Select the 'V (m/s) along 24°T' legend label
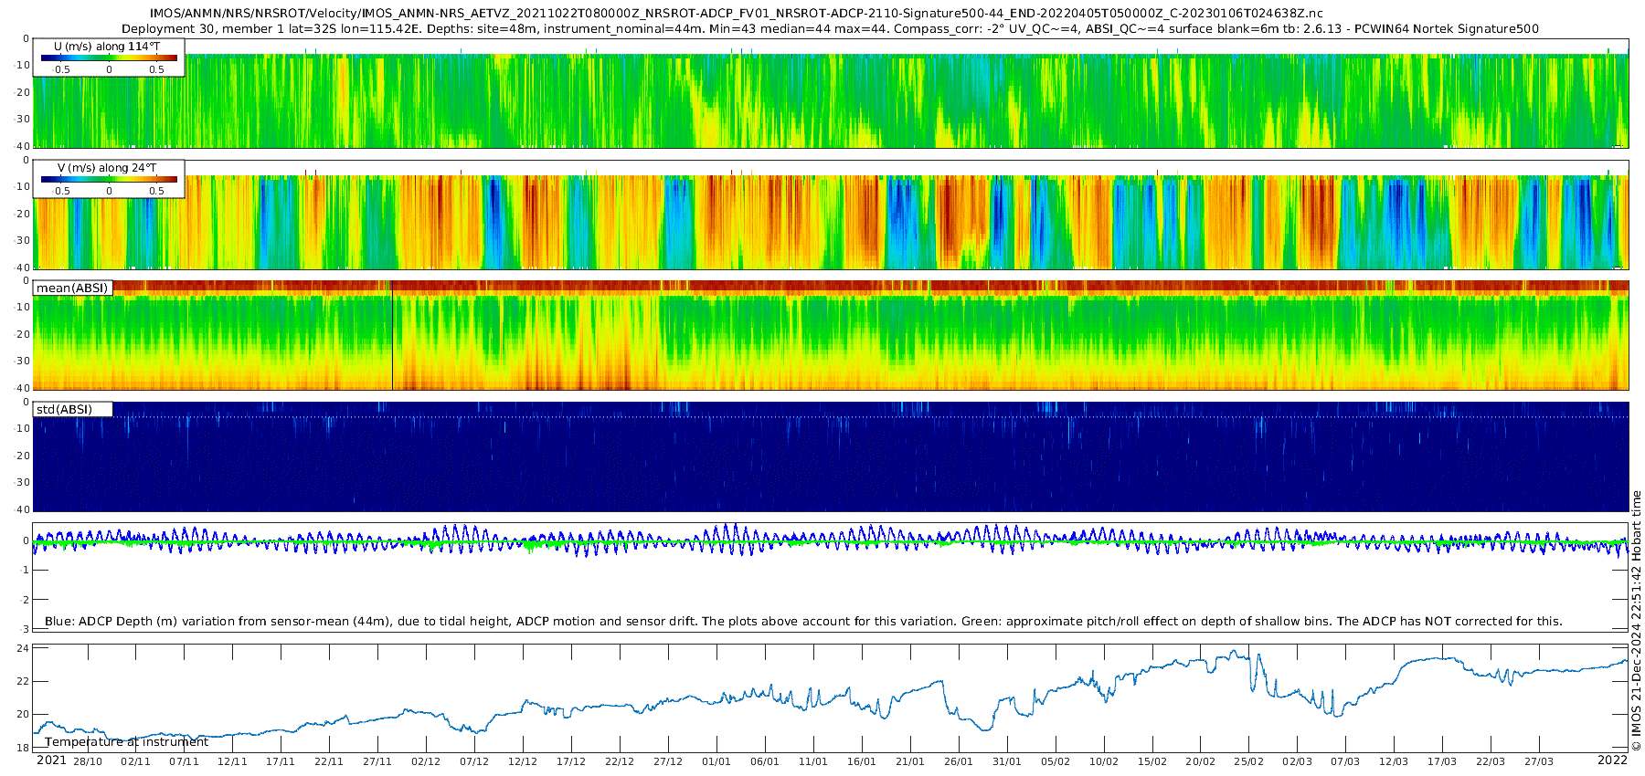This screenshot has height=776, width=1645. [x=107, y=168]
